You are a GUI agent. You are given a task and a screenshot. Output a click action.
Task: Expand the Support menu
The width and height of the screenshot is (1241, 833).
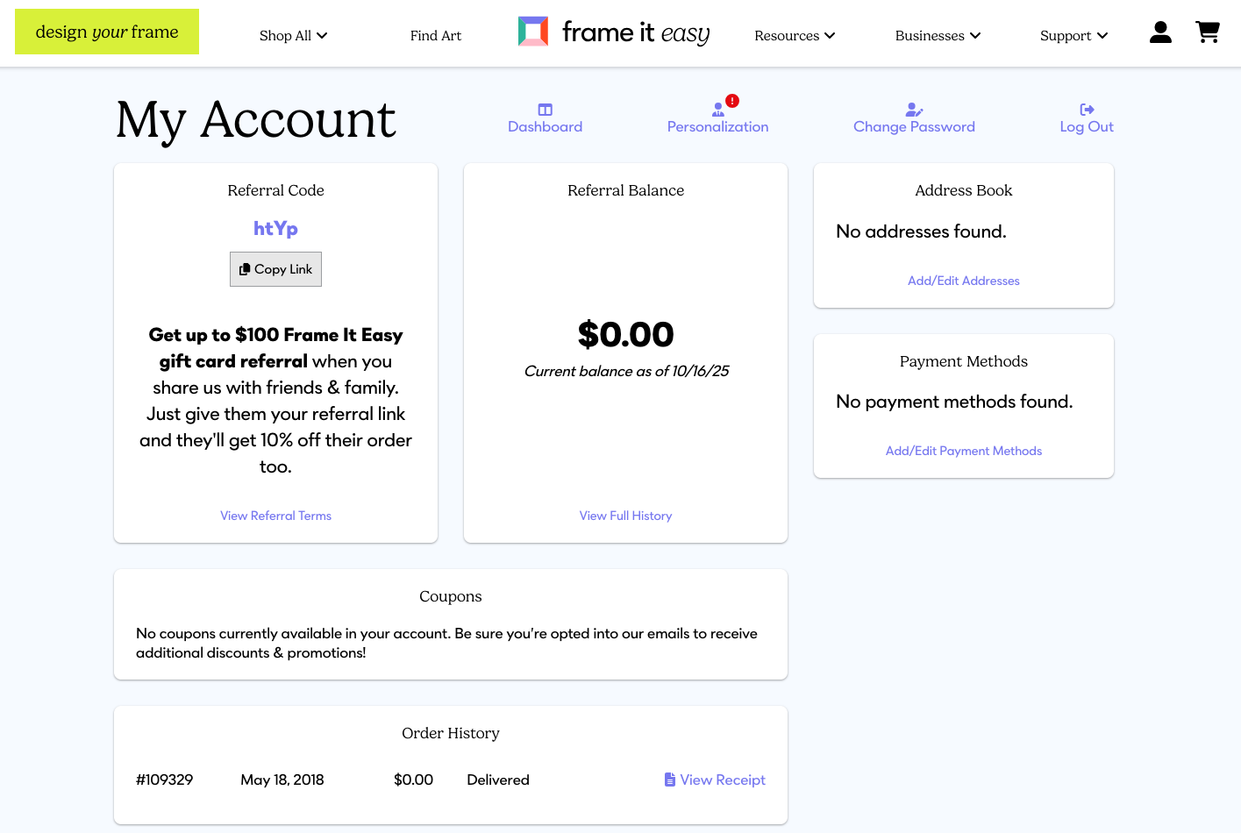pos(1073,36)
